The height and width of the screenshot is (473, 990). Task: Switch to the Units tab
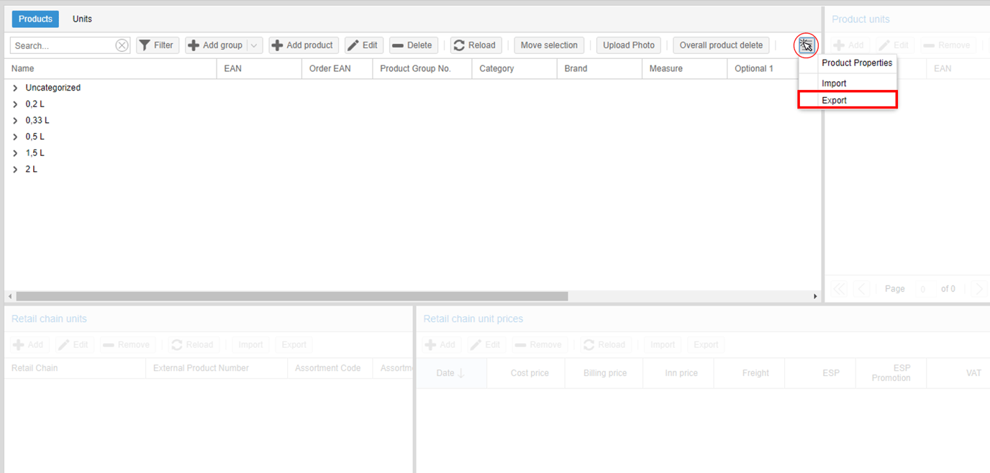point(82,19)
